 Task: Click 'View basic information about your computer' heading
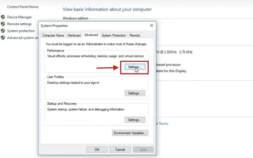pos(107,9)
